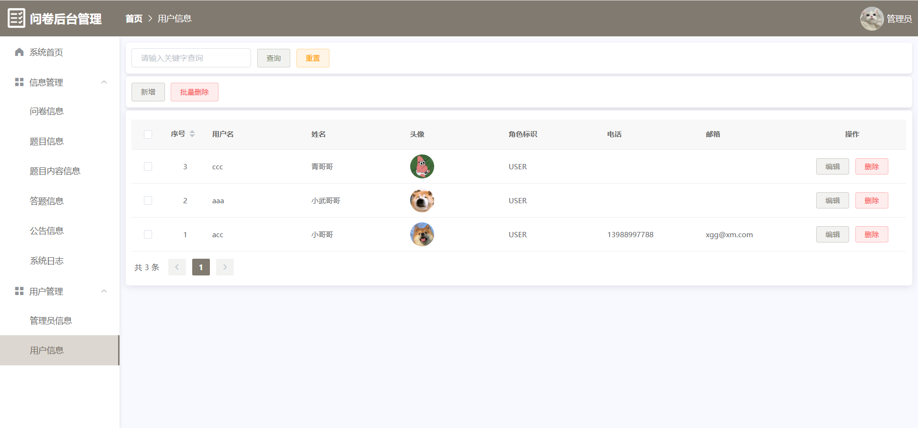The width and height of the screenshot is (918, 428).
Task: Click the 共 3 条 total count
Action: 147,267
